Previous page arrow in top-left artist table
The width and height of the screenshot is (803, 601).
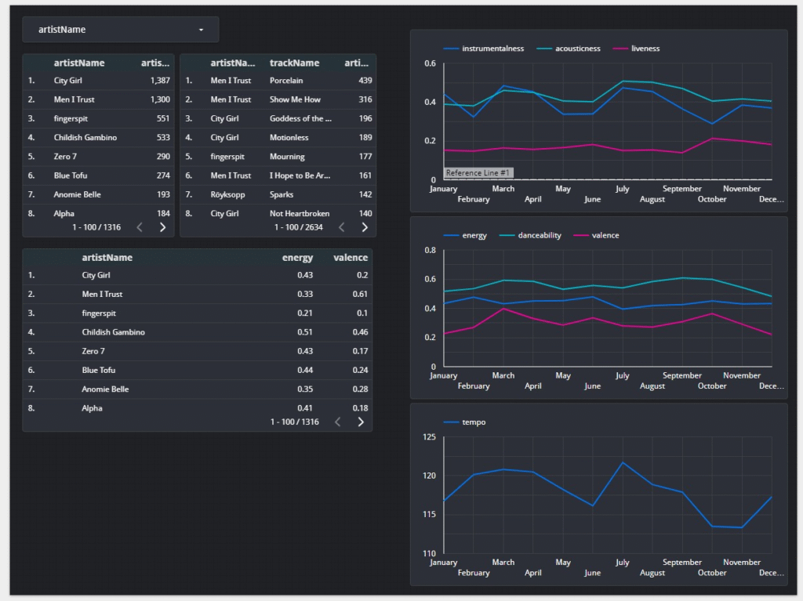coord(140,227)
